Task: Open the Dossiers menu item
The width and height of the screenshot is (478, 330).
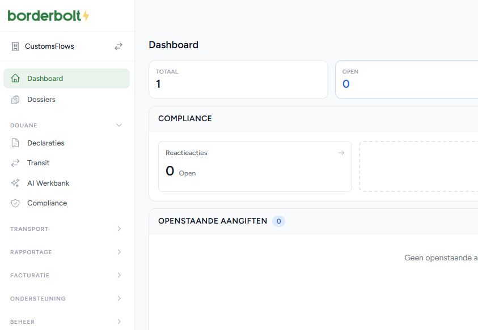Action: [41, 100]
